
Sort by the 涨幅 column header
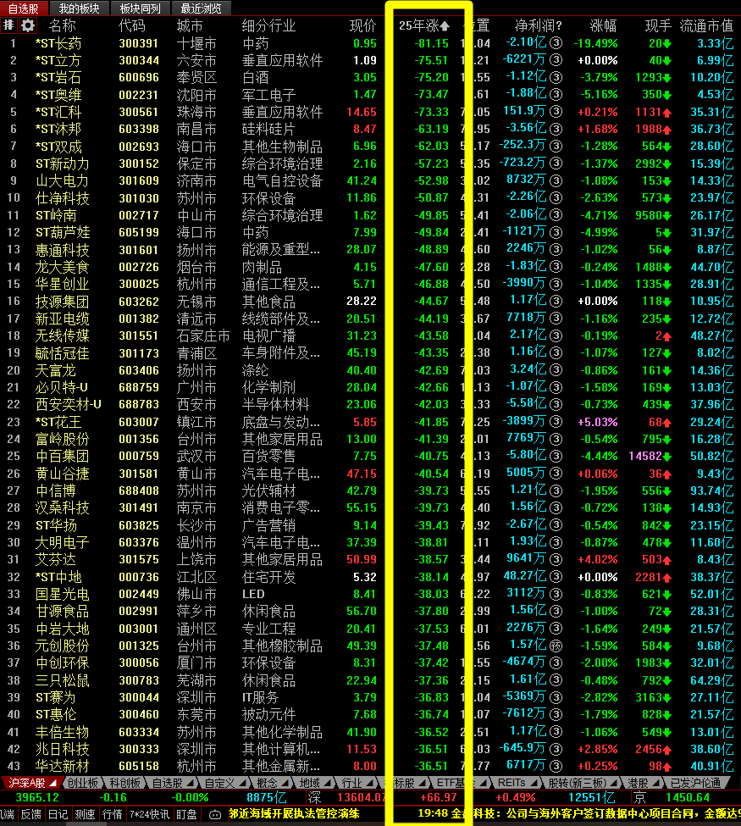click(x=603, y=25)
